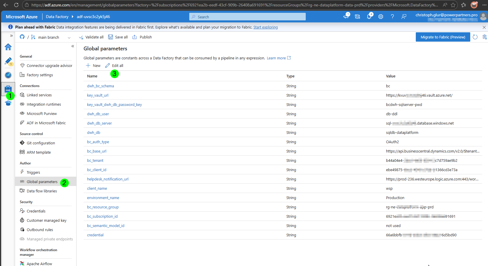Open the environment_name parameter
The width and height of the screenshot is (488, 266).
pyautogui.click(x=103, y=198)
